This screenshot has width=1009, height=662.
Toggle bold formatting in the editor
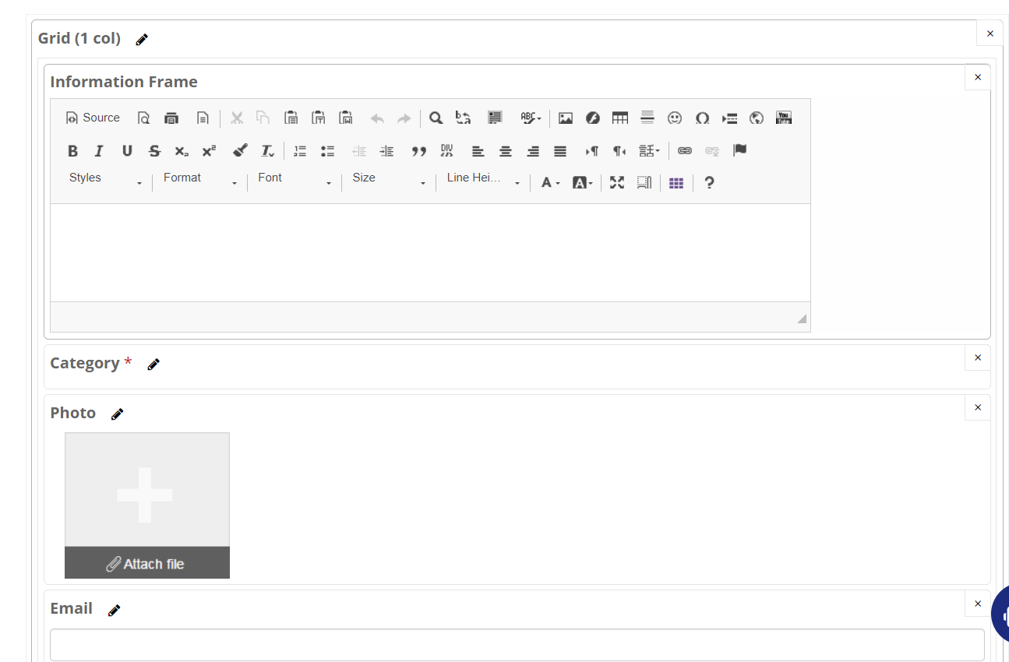(72, 151)
